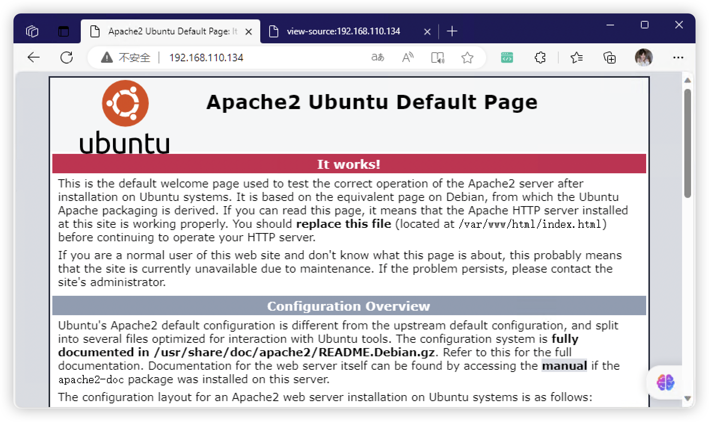Click the /var/www/html/index.html path text
This screenshot has width=709, height=422.
point(530,224)
